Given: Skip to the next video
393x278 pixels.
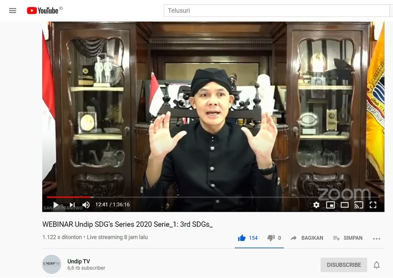Looking at the screenshot, I should click(x=72, y=205).
